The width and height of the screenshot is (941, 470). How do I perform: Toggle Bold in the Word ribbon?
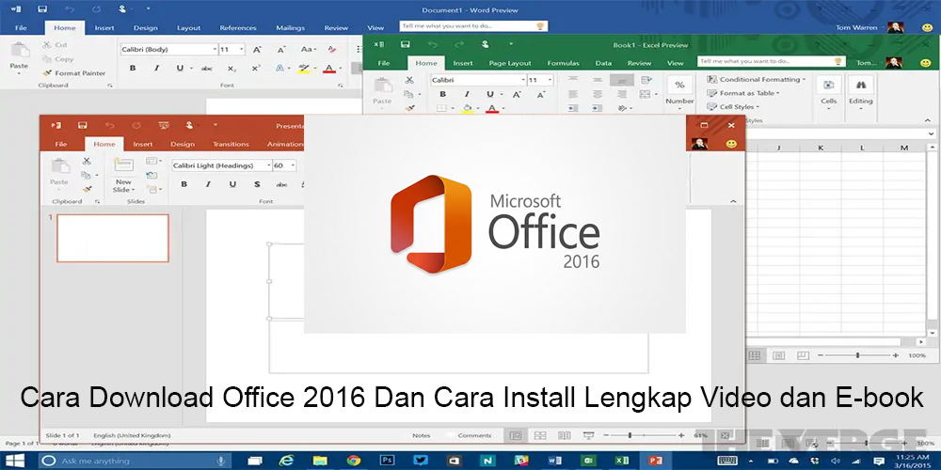point(133,69)
